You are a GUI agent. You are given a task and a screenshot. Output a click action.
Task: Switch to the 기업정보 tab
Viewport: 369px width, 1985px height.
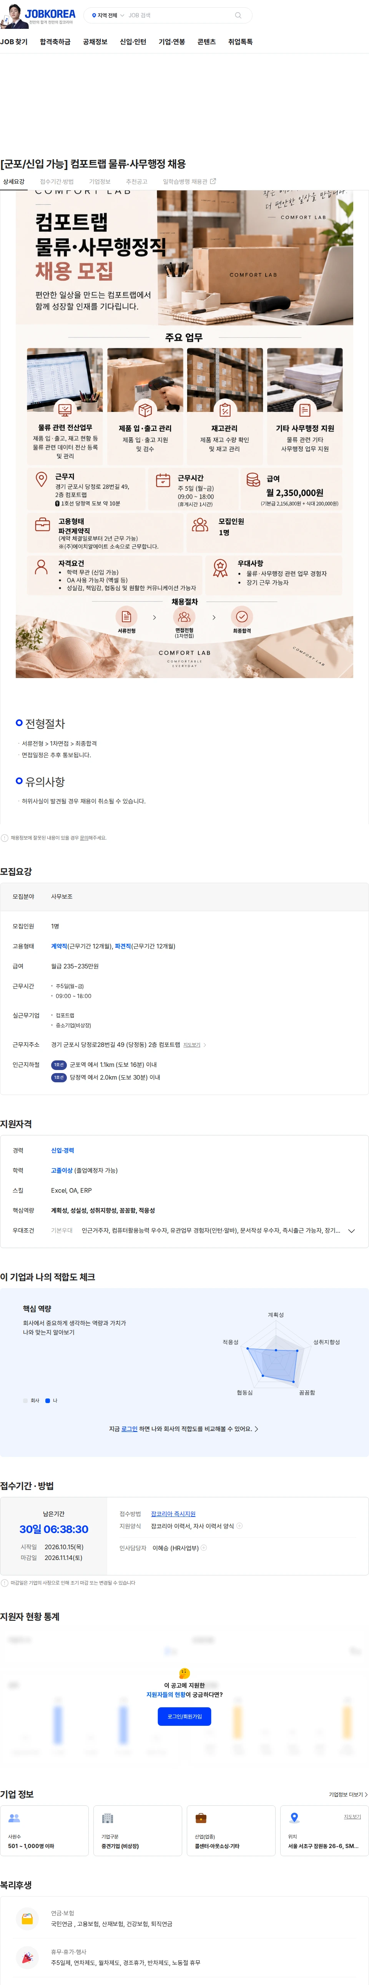100,182
